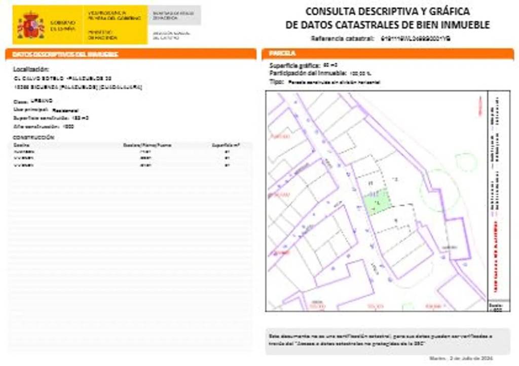Image resolution: width=519 pixels, height=366 pixels.
Task: Click the cadastral reference number
Action: 414,39
